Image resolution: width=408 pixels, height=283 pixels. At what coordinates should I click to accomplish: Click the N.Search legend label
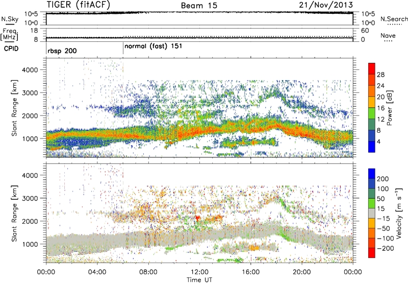point(394,19)
